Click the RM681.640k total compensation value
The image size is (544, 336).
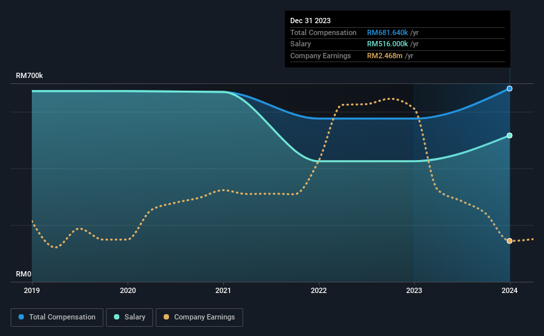[x=387, y=32]
